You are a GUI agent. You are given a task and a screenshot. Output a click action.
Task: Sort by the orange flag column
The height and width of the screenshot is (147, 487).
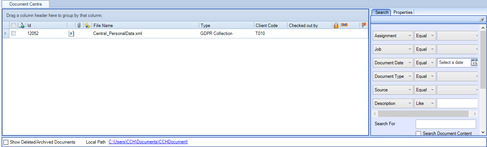(x=364, y=26)
